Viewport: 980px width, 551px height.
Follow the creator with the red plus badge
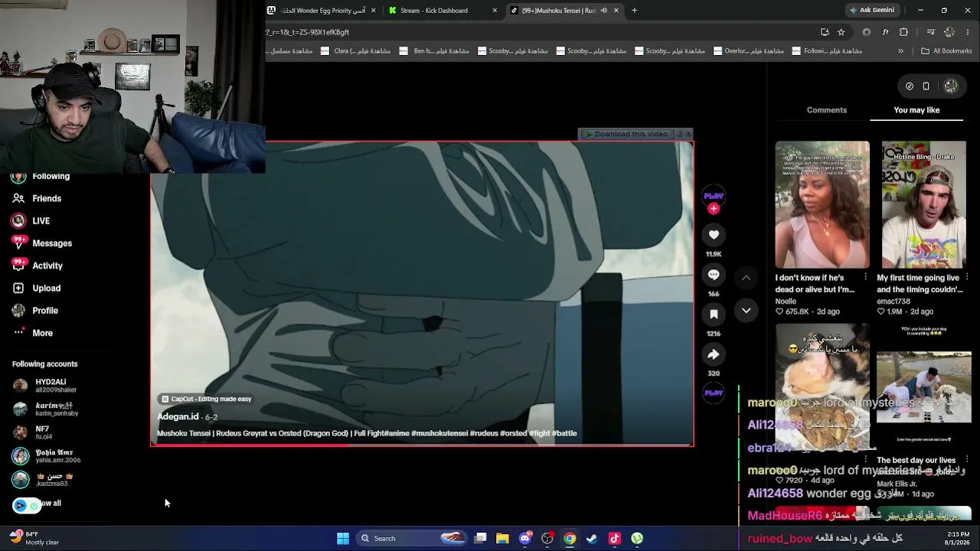tap(714, 209)
